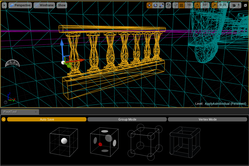This screenshot has height=166, width=249.
Task: Toggle Auto Save in PivotTool panel
Action: pyautogui.click(x=47, y=119)
